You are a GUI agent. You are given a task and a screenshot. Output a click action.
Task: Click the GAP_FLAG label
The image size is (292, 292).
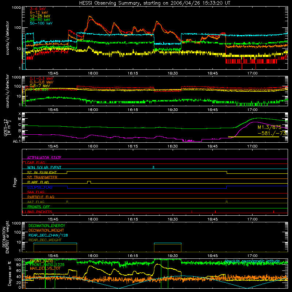(36, 162)
